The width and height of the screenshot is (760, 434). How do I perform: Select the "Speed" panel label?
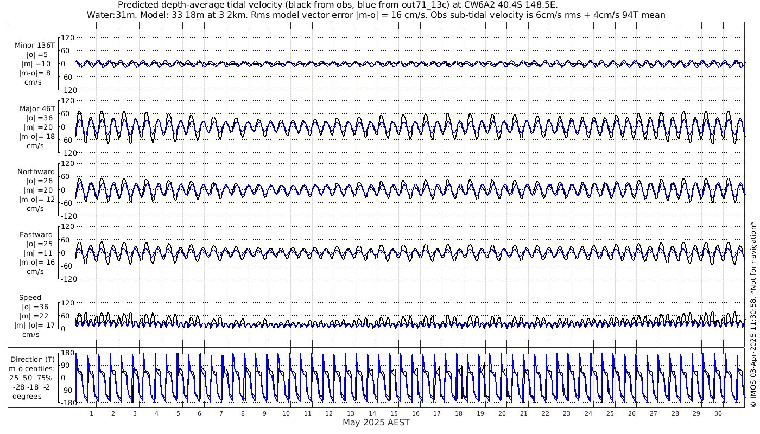(x=30, y=298)
